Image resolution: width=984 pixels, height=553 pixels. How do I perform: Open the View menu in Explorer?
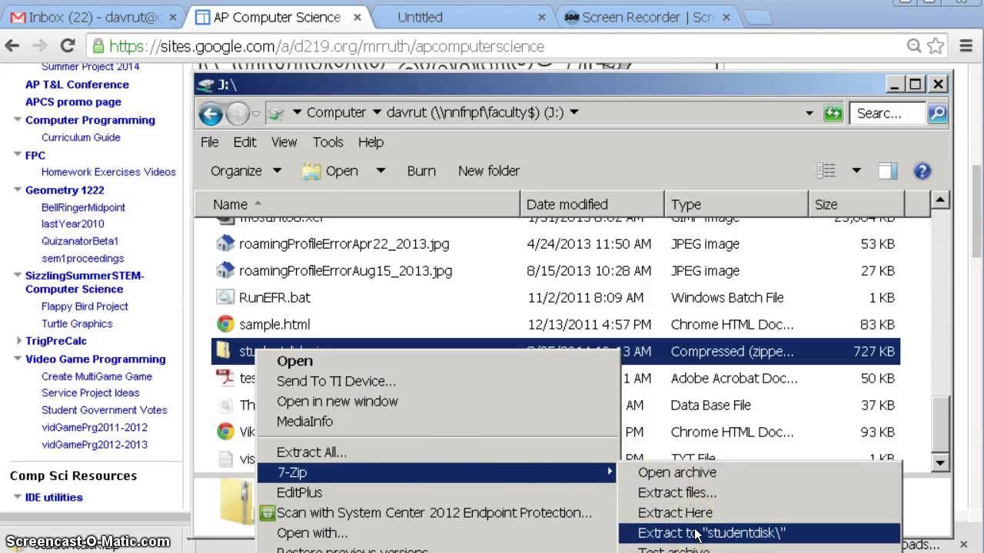284,142
